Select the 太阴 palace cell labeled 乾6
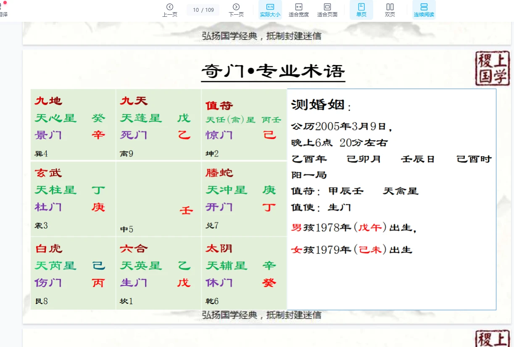The width and height of the screenshot is (514, 347). coord(244,273)
